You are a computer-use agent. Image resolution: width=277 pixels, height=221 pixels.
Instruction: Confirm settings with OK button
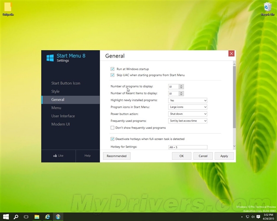[181, 156]
